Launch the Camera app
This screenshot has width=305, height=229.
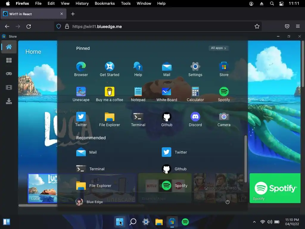224,119
